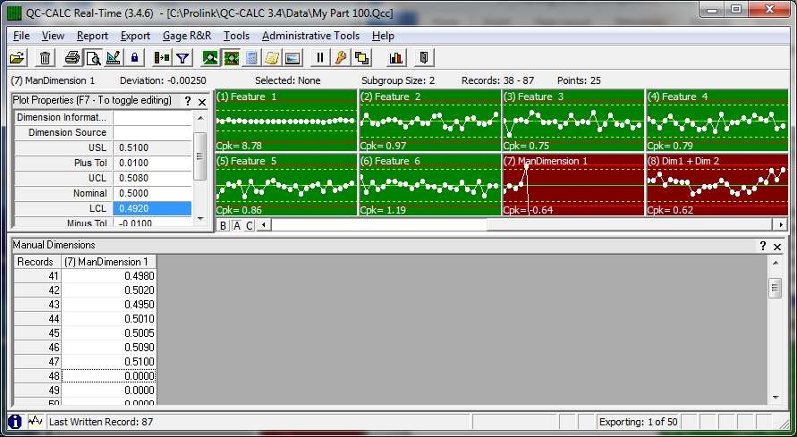
Task: Click Plot Properties help question mark
Action: [188, 101]
